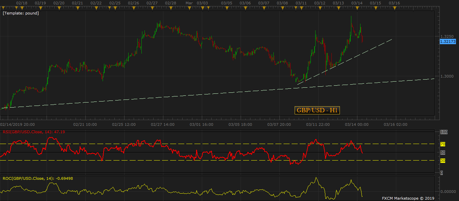
Task: Click the 03/14 00:00 time axis label
Action: [357, 124]
